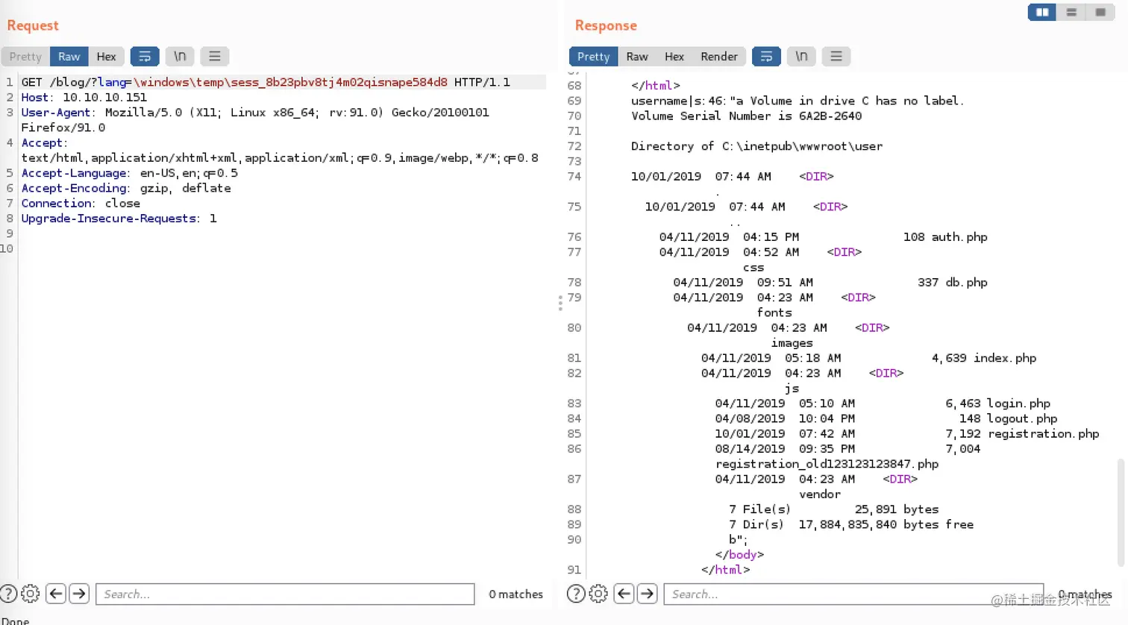Click the 'vendor' directory name in response
The image size is (1128, 625).
pos(820,494)
